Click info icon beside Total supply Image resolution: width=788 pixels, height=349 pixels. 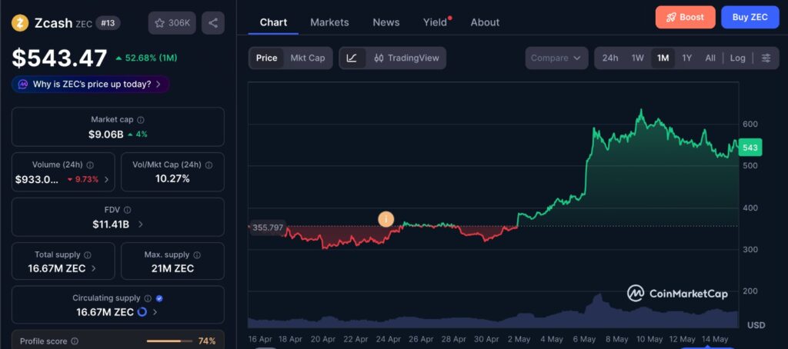[x=88, y=255]
